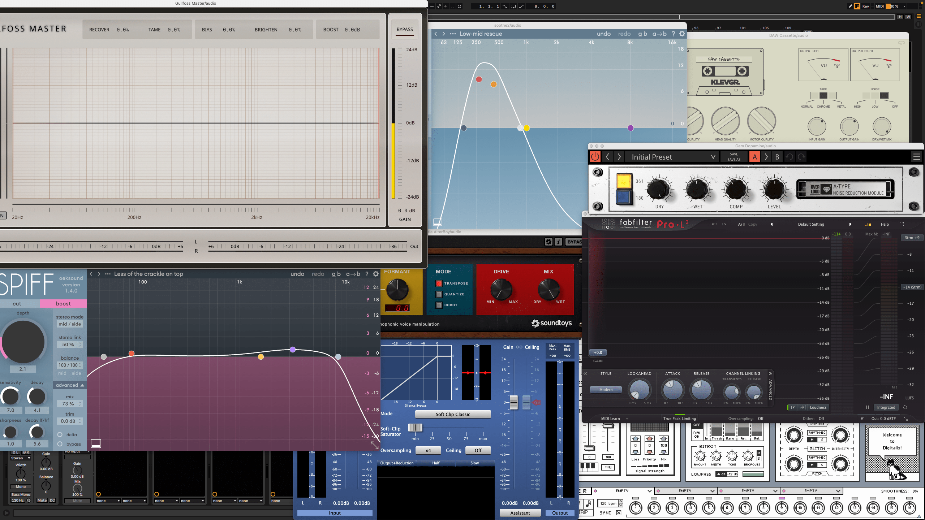Select Pro-L 2 next preset arrow
Viewport: 925px width, 520px height.
pos(850,224)
